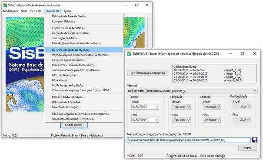The image size is (263, 160).
Task: Click the blue floppy disk save icon
Action: tap(254, 140)
